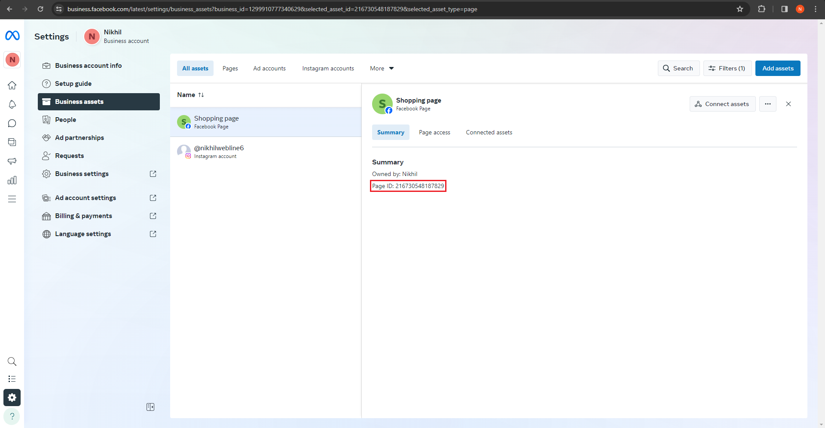
Task: Open Business account info menu item
Action: pos(99,66)
